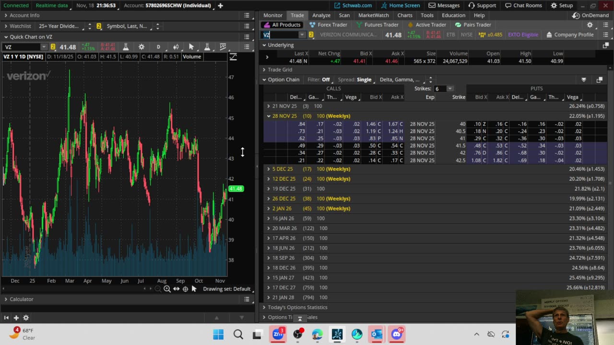Open the Quick Chart studies flask icon
The height and width of the screenshot is (345, 614).
(x=126, y=47)
